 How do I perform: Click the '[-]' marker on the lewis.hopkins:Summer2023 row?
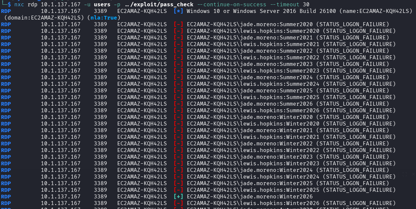pos(178,71)
